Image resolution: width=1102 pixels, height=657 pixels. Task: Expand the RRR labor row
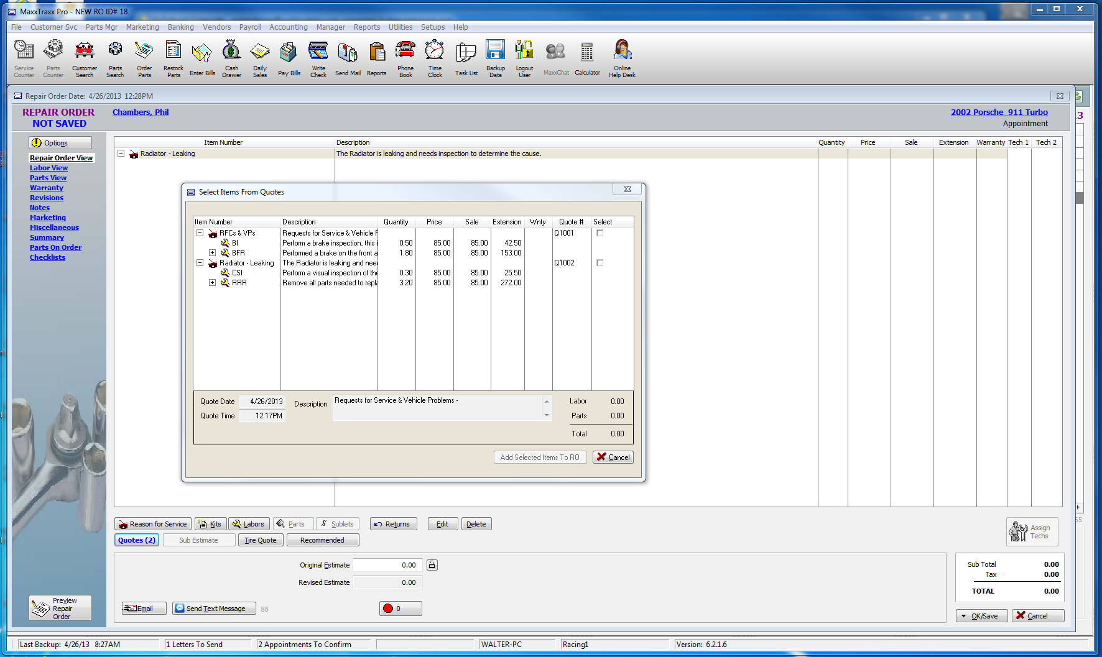click(212, 283)
